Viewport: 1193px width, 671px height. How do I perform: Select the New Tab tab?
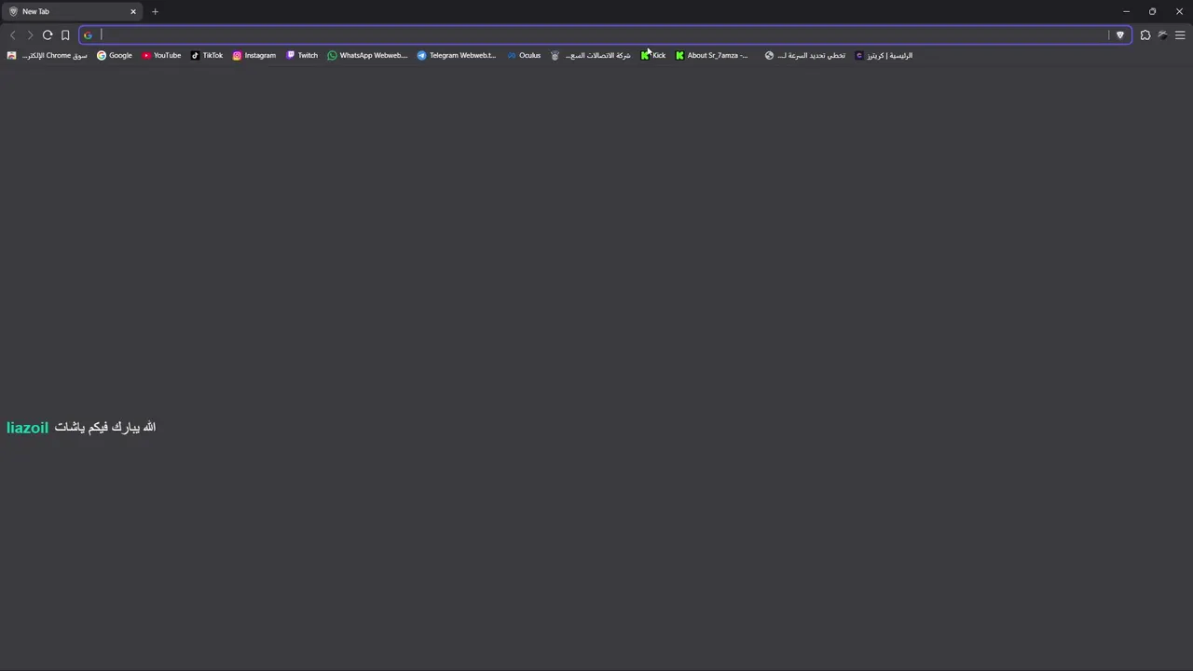[73, 11]
